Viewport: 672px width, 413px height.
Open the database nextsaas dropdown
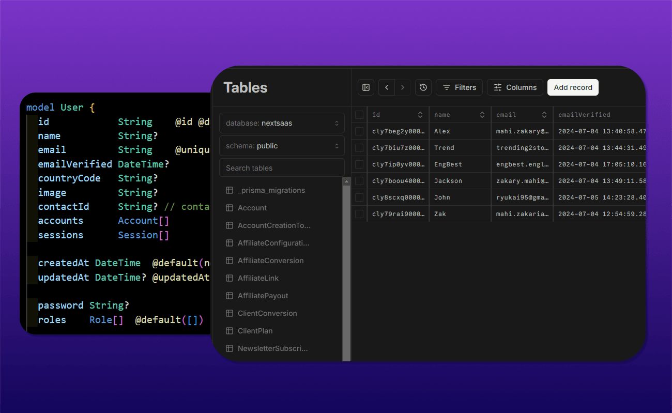point(282,123)
